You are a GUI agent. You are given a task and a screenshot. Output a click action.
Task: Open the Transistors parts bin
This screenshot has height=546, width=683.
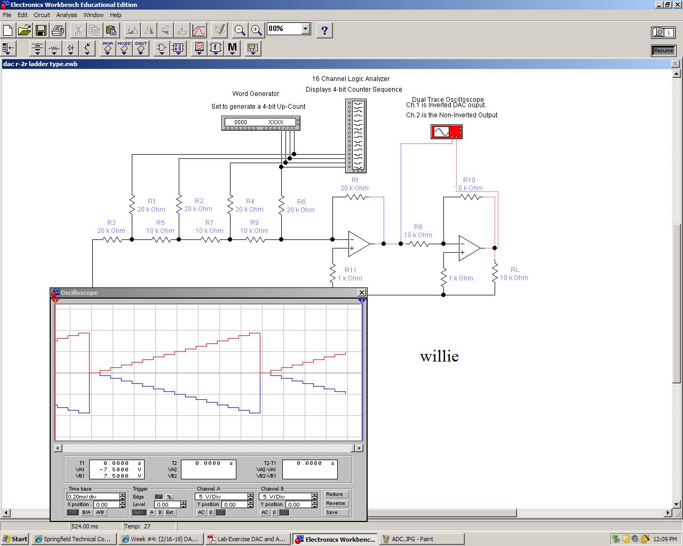pyautogui.click(x=87, y=49)
